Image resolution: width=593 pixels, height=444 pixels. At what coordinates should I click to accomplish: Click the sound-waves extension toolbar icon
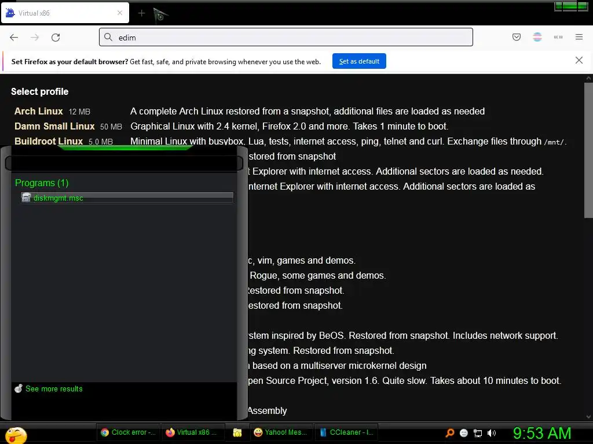coord(558,37)
